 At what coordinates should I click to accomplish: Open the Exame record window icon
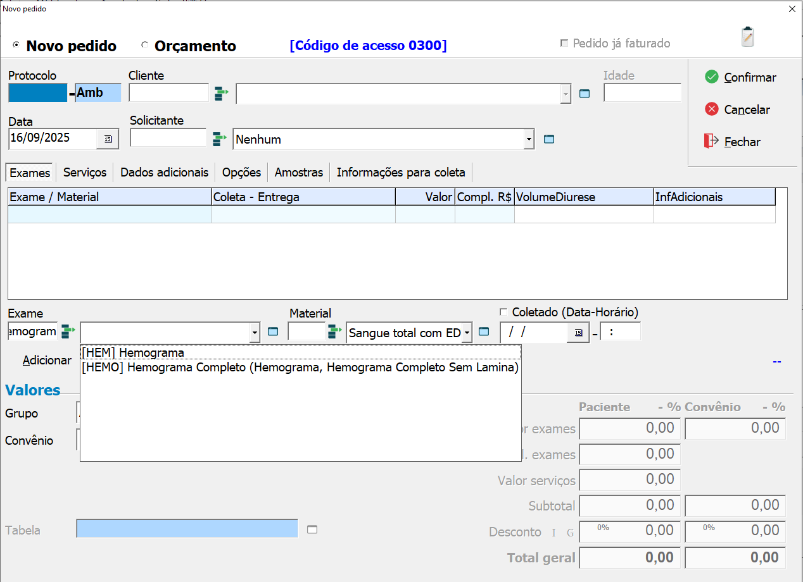(273, 331)
